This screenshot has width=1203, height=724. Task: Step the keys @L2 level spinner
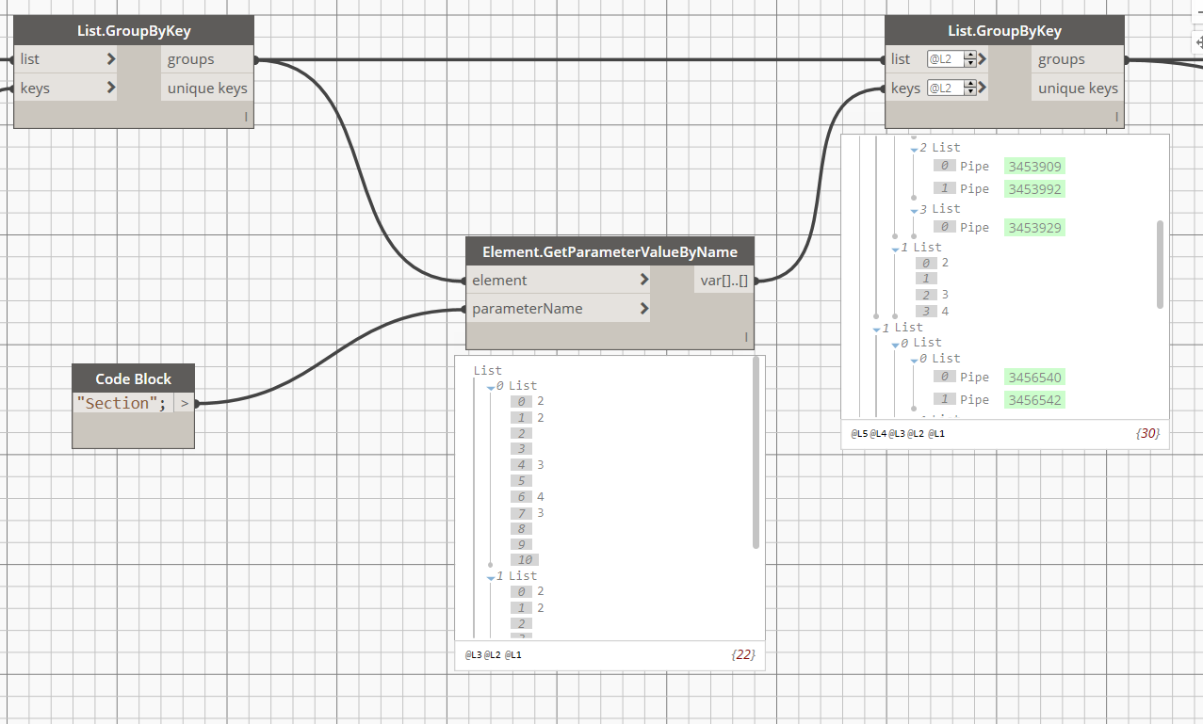tap(970, 88)
